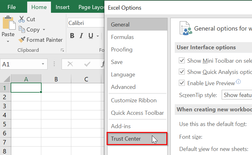Screen dimensions: 252x155
Task: Select column B header
Action: [x=56, y=79]
